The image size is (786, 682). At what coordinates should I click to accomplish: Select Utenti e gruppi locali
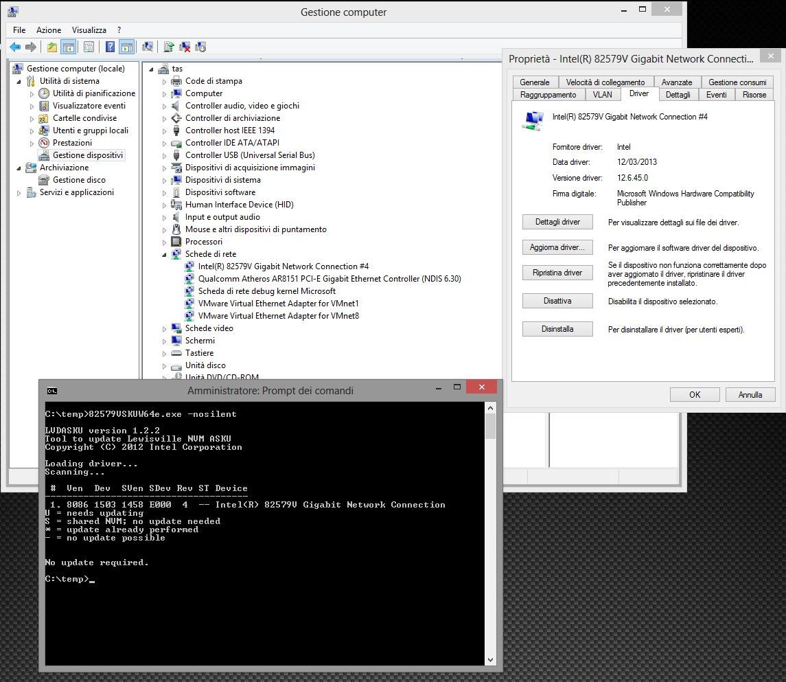[x=91, y=130]
